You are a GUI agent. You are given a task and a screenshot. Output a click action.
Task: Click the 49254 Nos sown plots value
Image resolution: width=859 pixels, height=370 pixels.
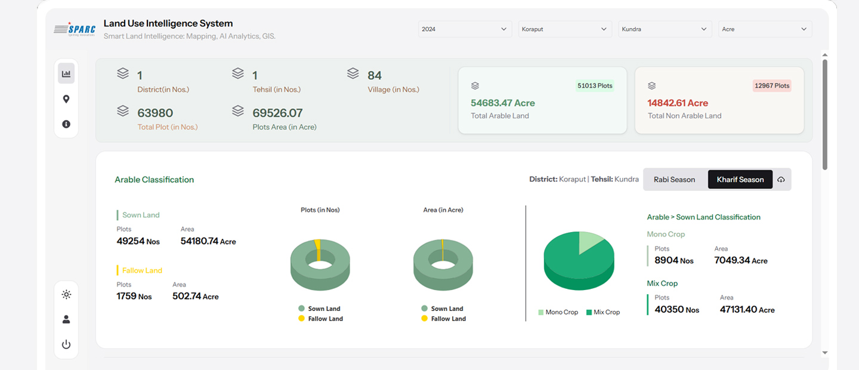pyautogui.click(x=138, y=241)
